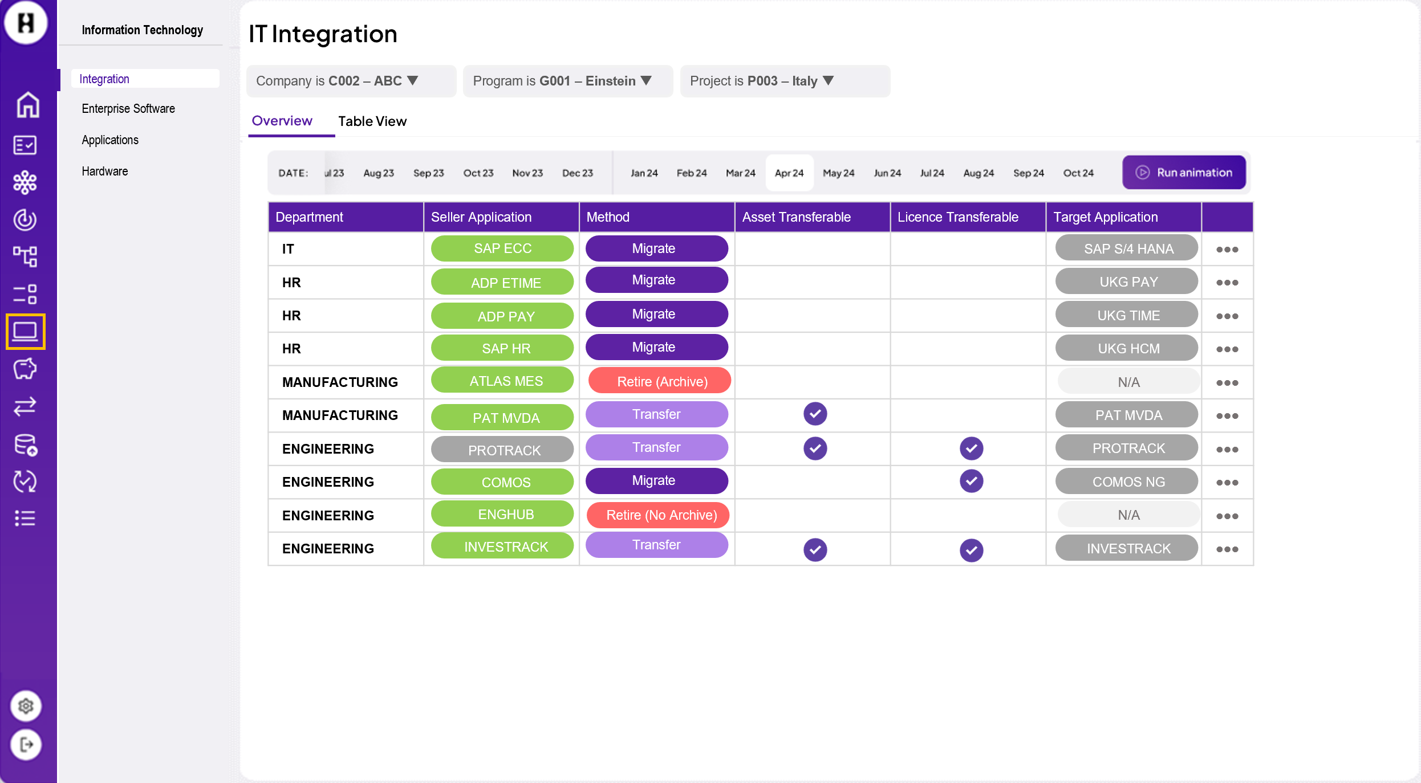
Task: Open the flower-shaped cluster icon in sidebar
Action: click(x=25, y=182)
